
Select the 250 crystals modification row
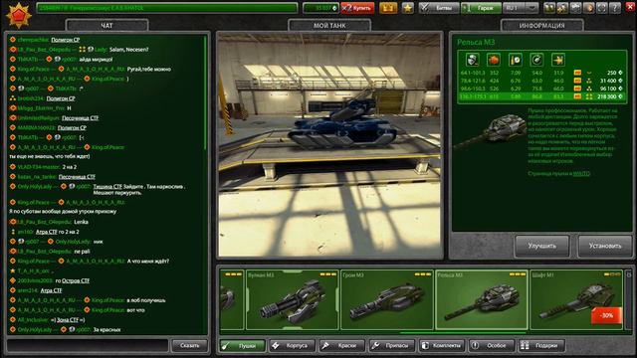pos(541,73)
